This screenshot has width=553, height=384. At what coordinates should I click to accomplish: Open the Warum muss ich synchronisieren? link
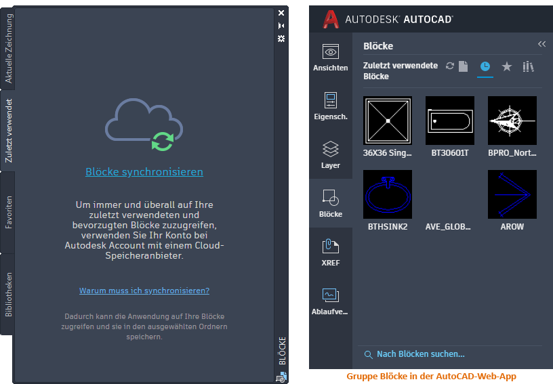coord(144,291)
